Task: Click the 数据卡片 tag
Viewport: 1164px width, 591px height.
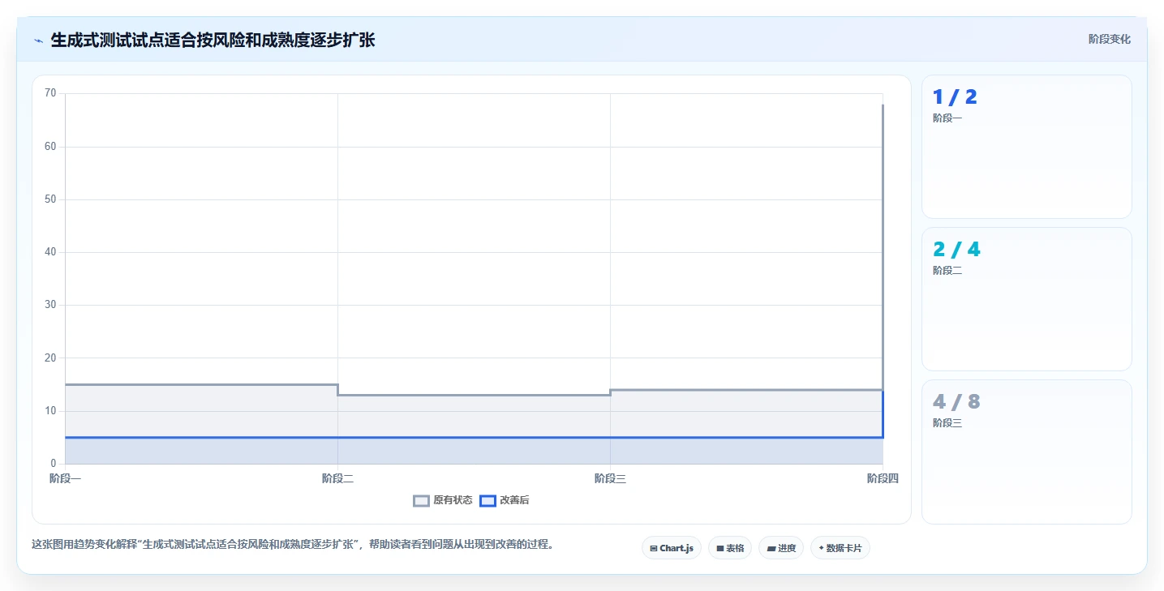Action: click(840, 548)
